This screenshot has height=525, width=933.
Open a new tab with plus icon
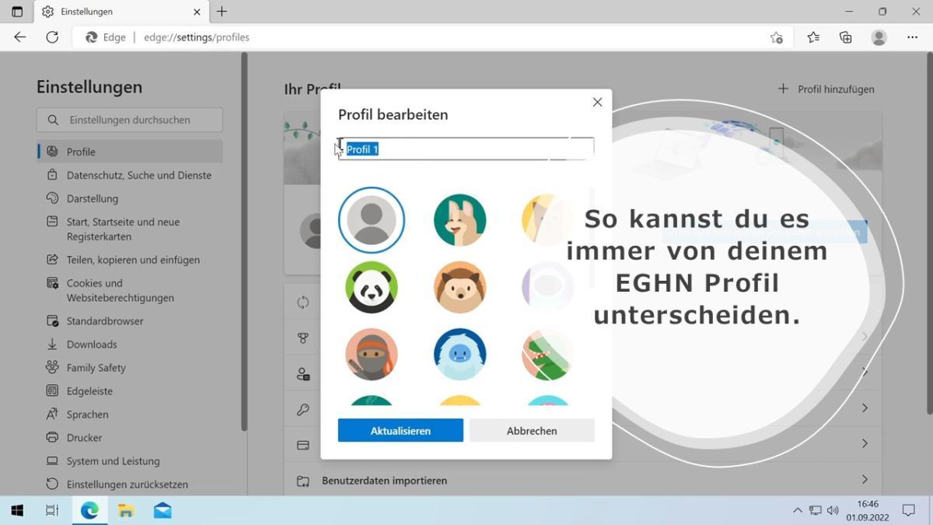222,12
